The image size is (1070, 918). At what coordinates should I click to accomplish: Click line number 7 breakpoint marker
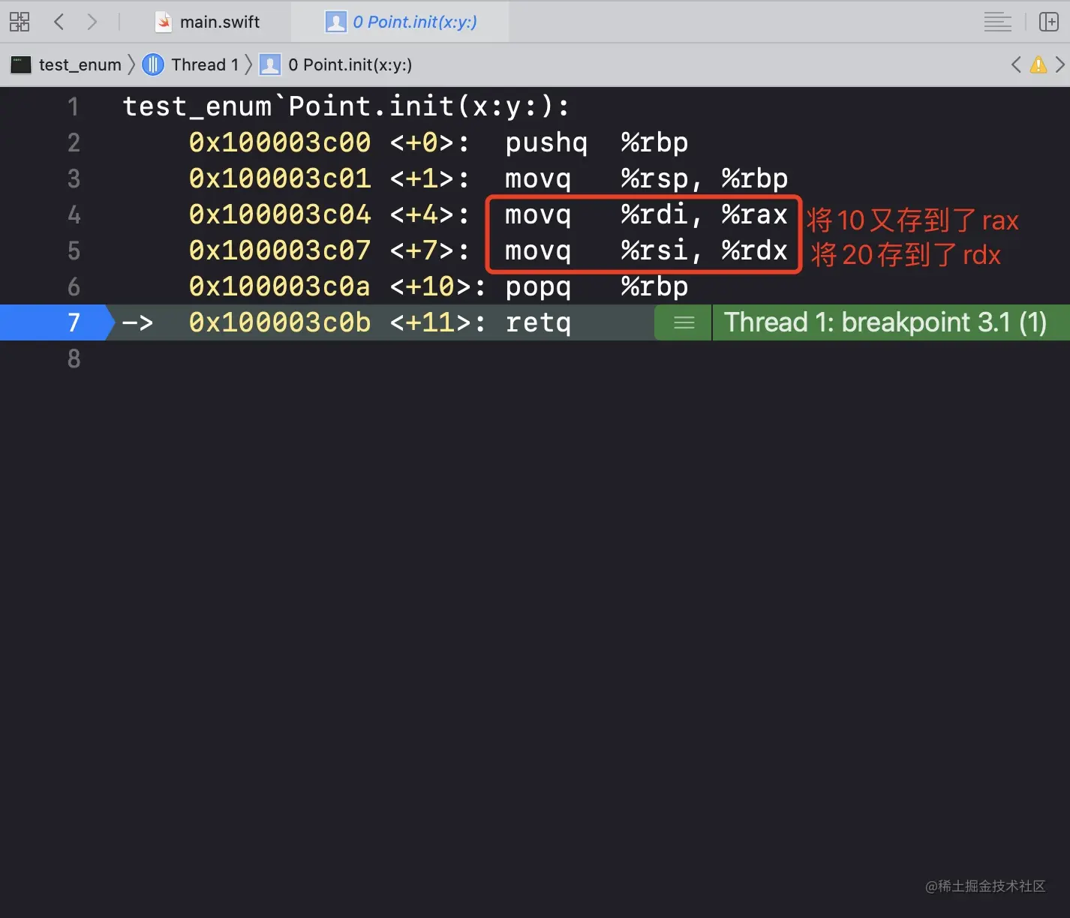point(57,322)
